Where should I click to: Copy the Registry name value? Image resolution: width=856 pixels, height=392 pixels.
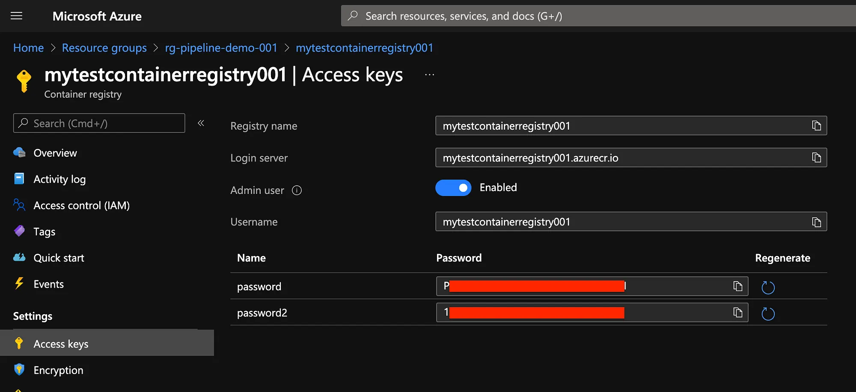(x=816, y=126)
